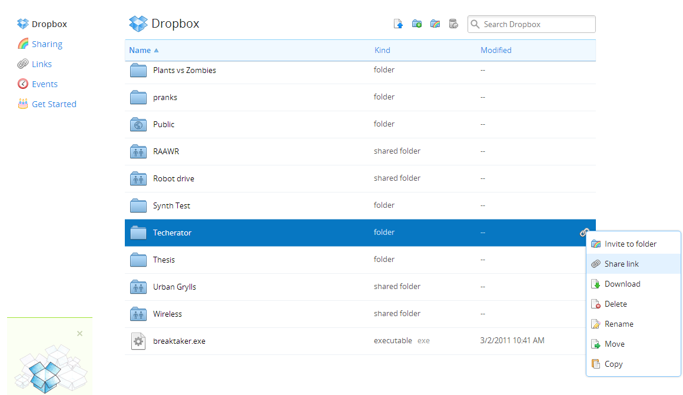This screenshot has width=683, height=395.
Task: Open the Techerator folder name
Action: tap(172, 233)
